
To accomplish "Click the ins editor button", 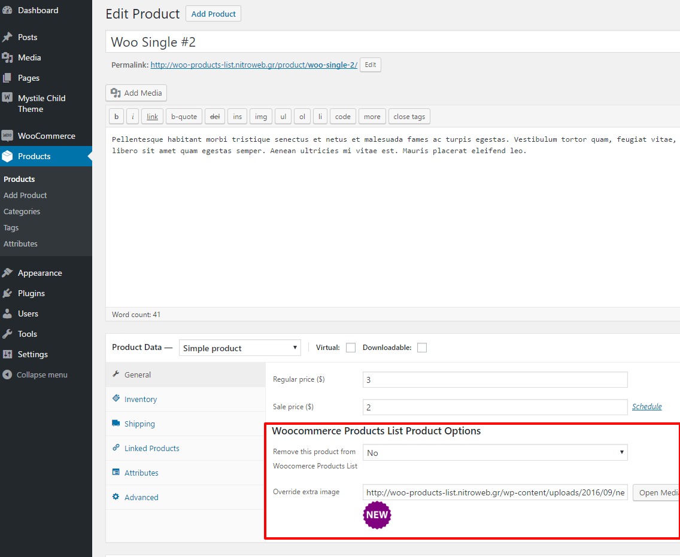I will tap(237, 117).
